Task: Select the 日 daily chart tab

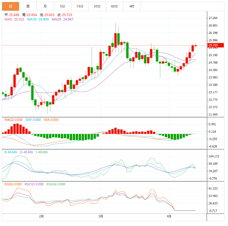Action: [x=10, y=6]
